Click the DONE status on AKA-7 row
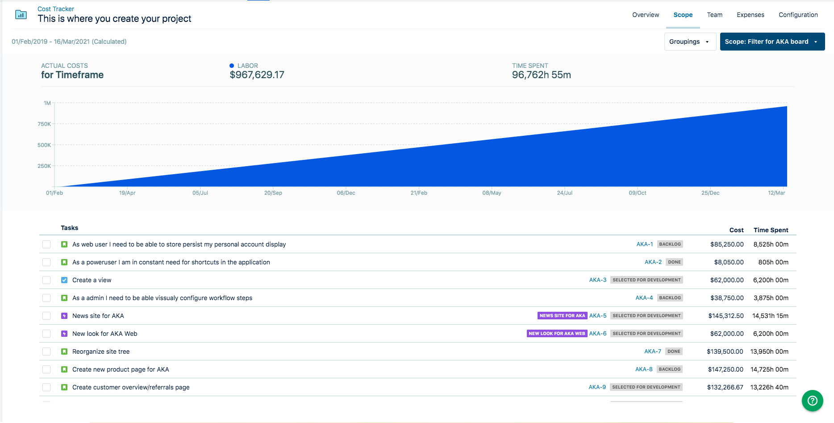This screenshot has width=834, height=423. tap(674, 352)
